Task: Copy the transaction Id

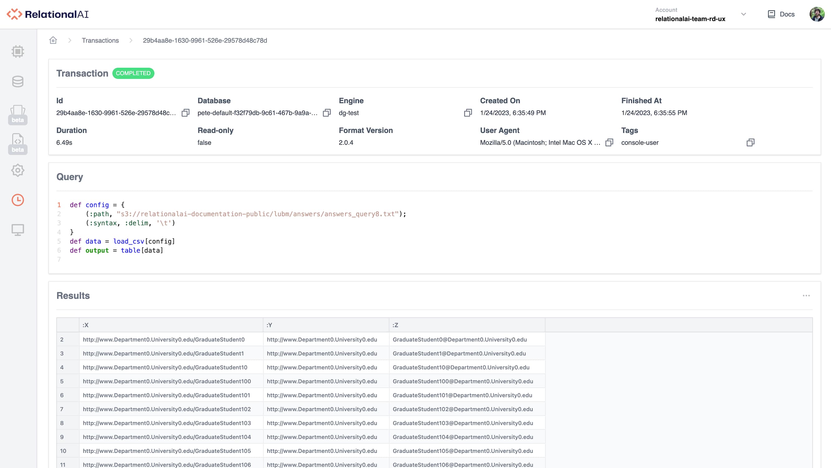Action: [x=185, y=113]
